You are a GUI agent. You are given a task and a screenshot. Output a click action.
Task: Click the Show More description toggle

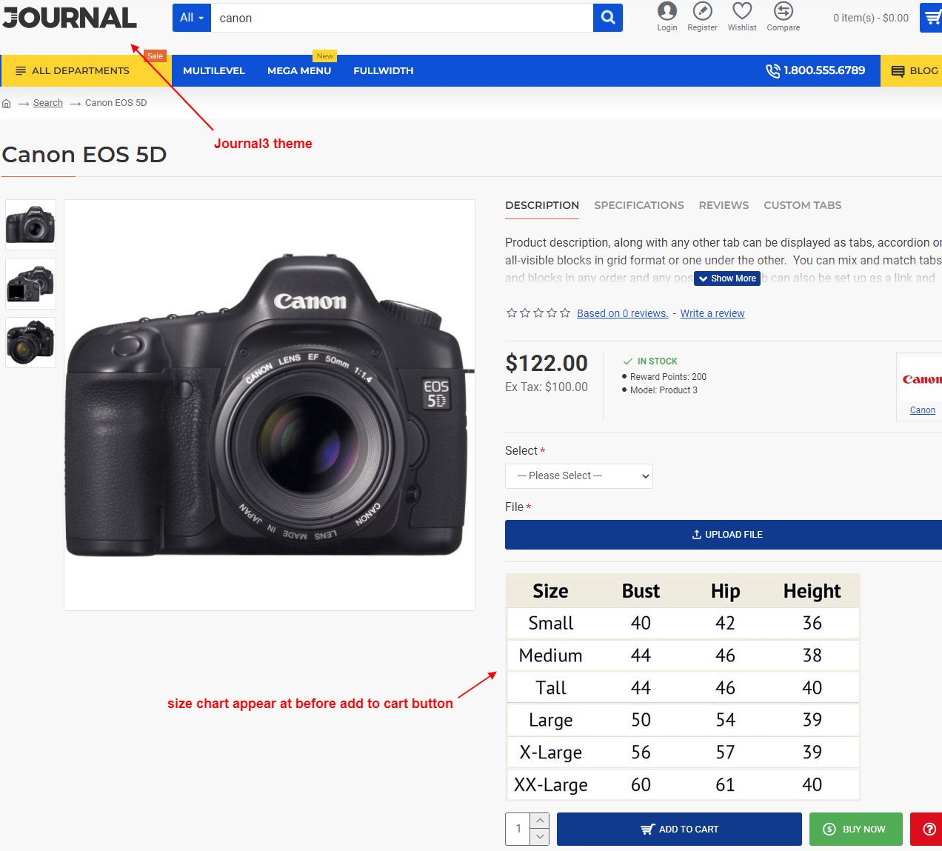(726, 278)
